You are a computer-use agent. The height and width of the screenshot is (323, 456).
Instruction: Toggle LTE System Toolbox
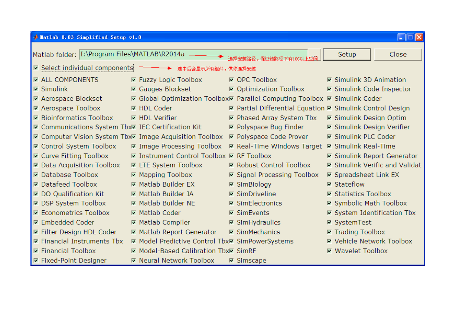click(134, 165)
